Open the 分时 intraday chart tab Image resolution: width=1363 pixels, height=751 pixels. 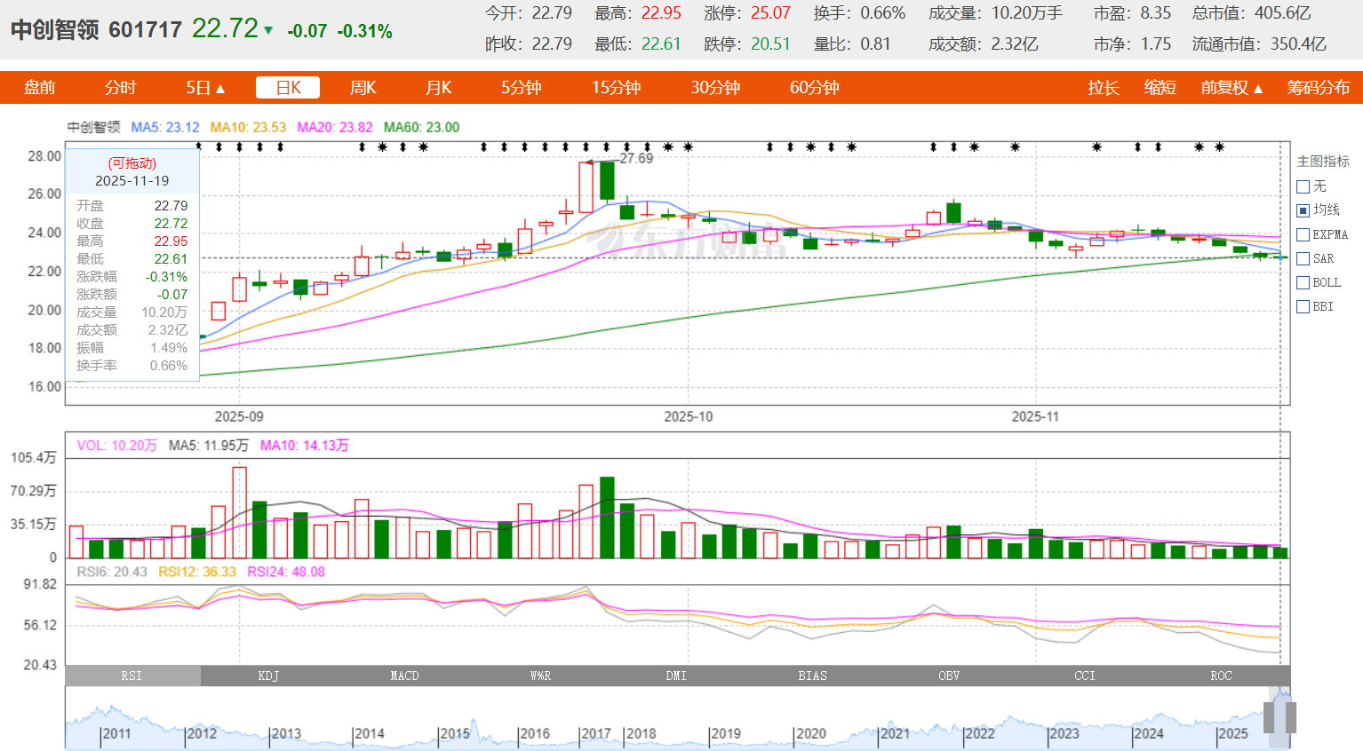tap(121, 88)
